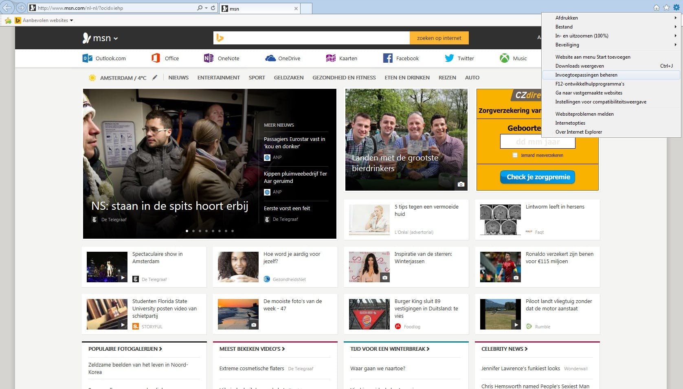Open Instellingen voor compatibiliteitsweergave
This screenshot has height=389, width=683.
(x=611, y=102)
